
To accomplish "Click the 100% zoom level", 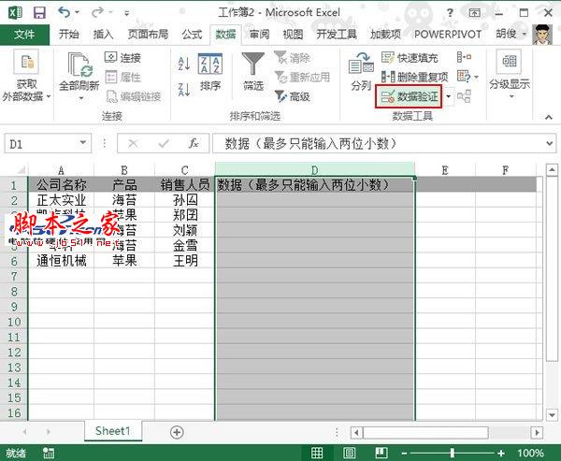I will (x=530, y=454).
